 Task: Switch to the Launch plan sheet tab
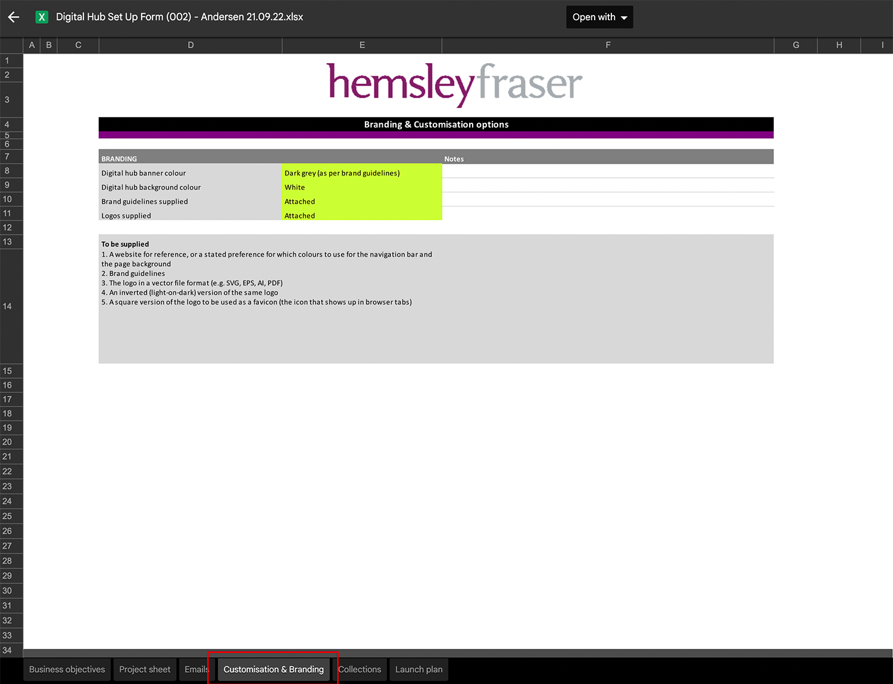(419, 669)
